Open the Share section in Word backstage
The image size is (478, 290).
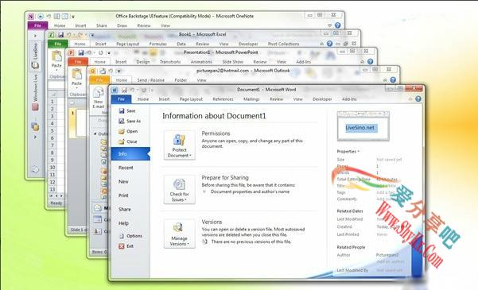point(125,209)
